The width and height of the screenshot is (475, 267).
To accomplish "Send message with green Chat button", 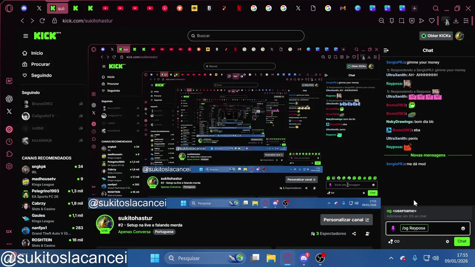I will coord(462,241).
